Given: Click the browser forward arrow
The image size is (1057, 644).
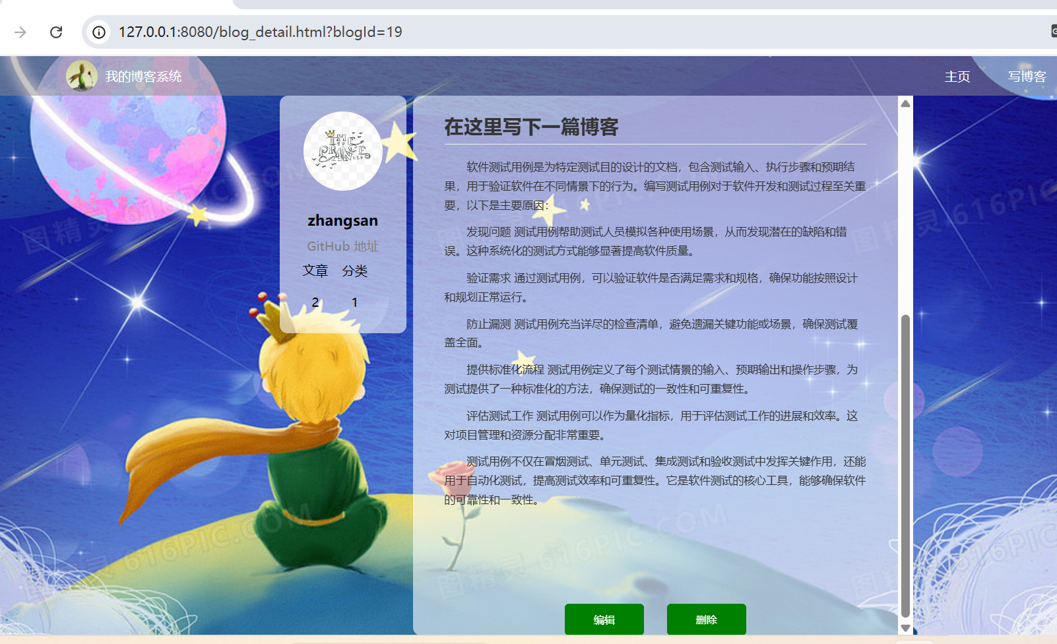Looking at the screenshot, I should coord(20,32).
